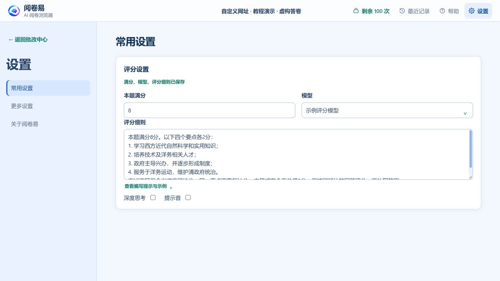The width and height of the screenshot is (500, 281).
Task: Click the 常用设置 page heading
Action: pyautogui.click(x=136, y=42)
